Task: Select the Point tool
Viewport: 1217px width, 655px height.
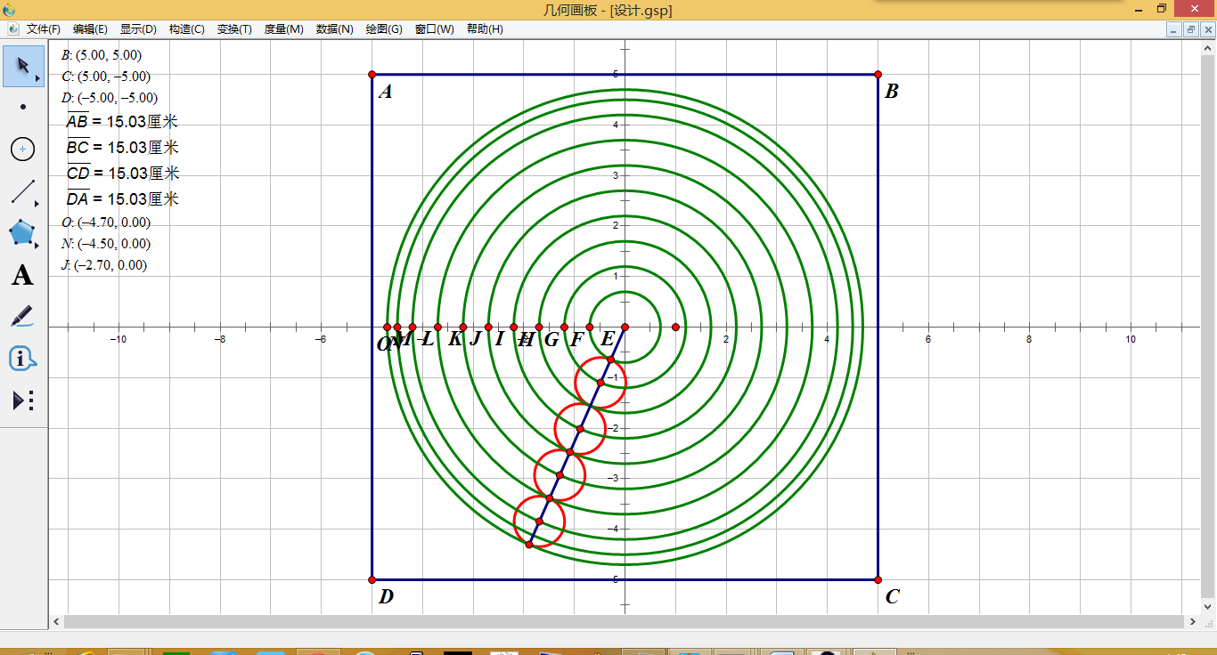Action: click(x=23, y=107)
